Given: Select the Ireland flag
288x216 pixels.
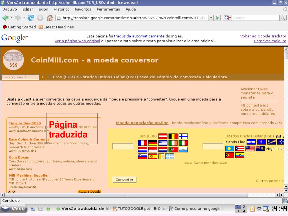Looking at the screenshot, I should [x=173, y=143].
